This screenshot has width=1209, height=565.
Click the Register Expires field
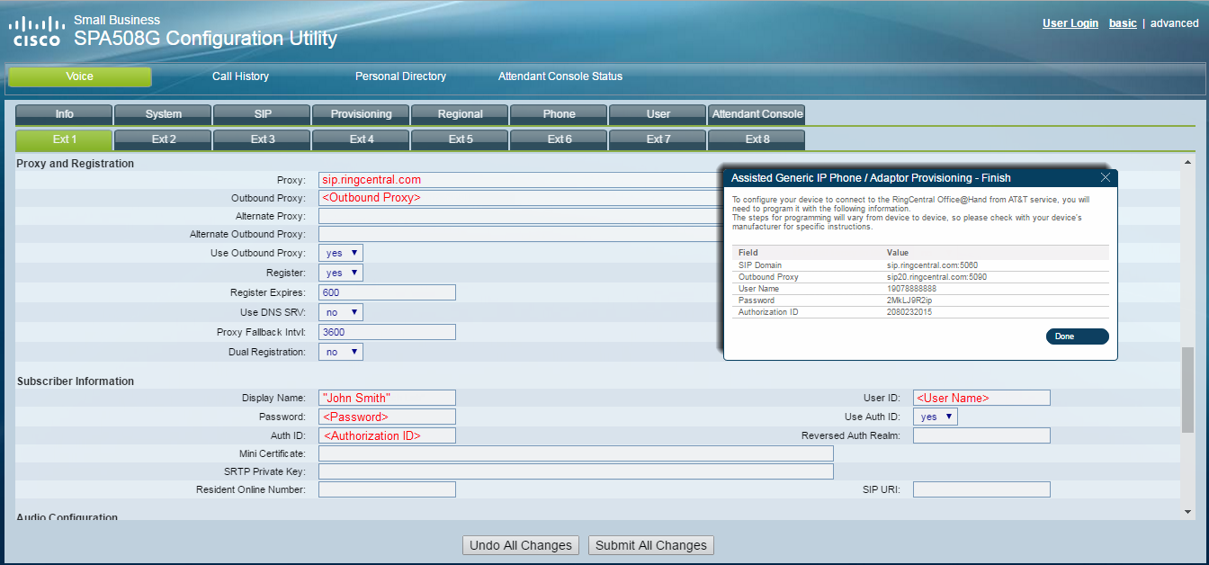pos(387,292)
